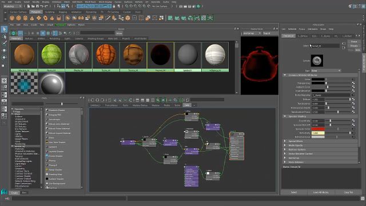Screen dimensions: 366x206
Task: Switch to the Rendering shelf tab
Action: point(91,11)
